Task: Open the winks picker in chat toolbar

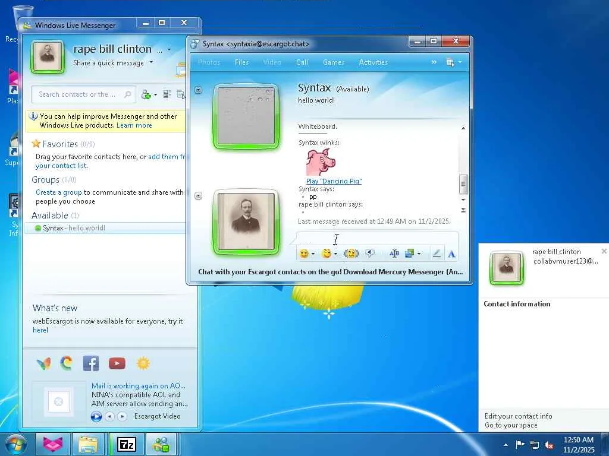Action: [x=327, y=254]
